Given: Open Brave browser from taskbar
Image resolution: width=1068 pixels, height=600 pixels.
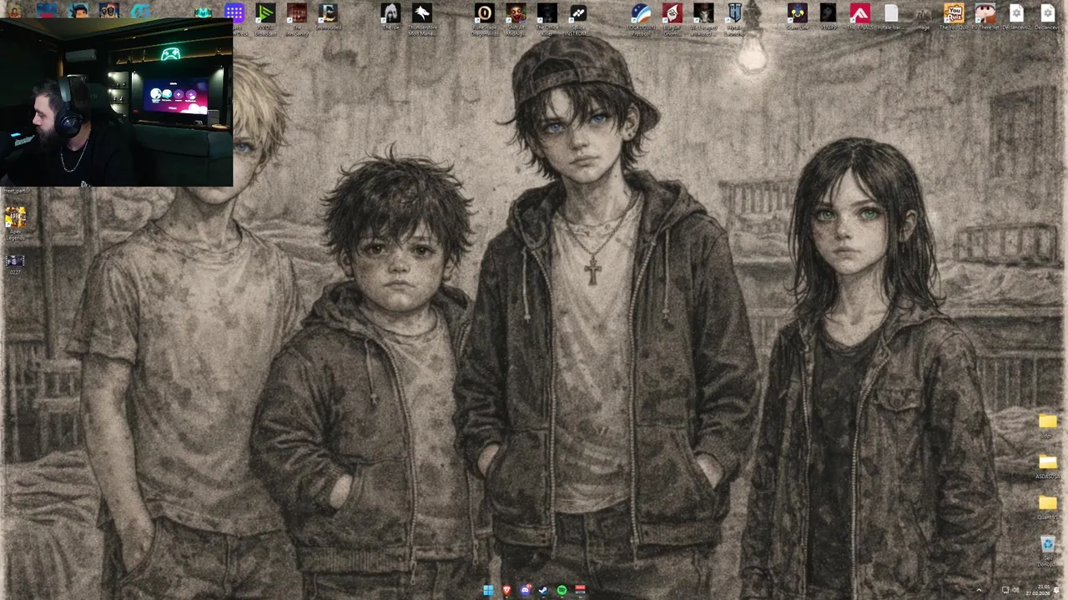Looking at the screenshot, I should (x=506, y=591).
